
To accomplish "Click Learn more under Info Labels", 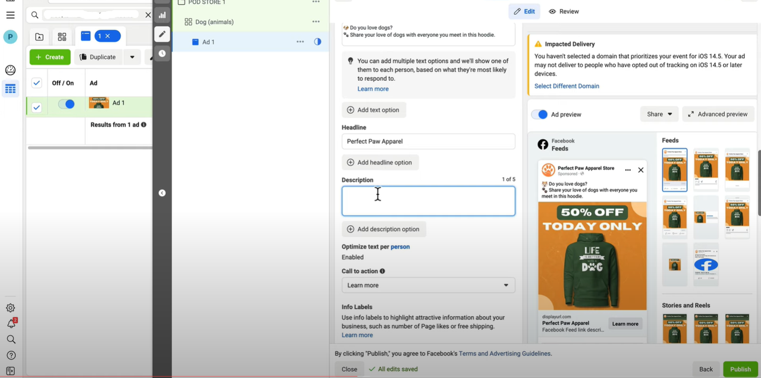I will (357, 335).
